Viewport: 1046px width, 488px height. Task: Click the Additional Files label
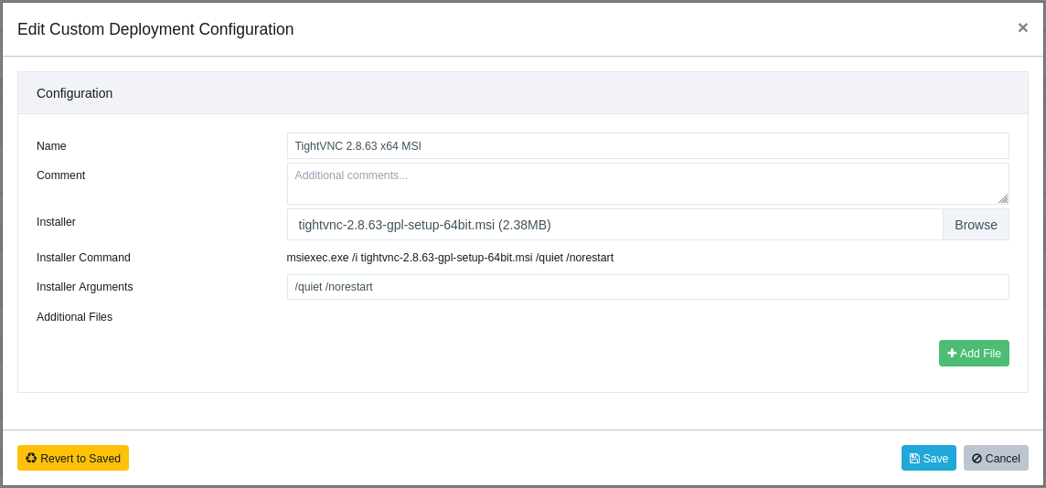coord(75,317)
